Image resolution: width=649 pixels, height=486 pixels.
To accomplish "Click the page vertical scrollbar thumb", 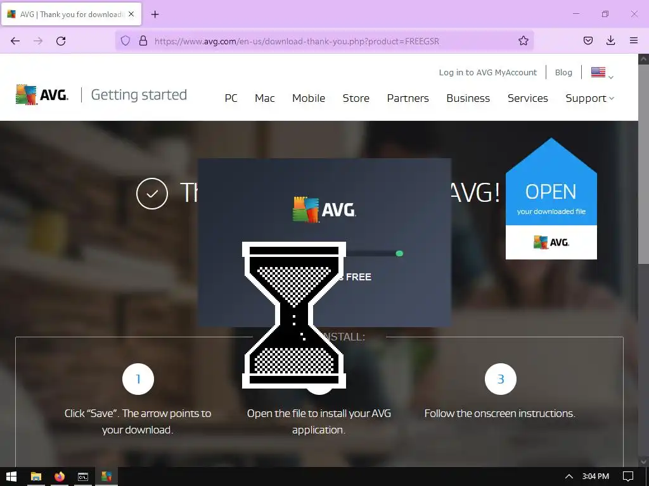I will [643, 164].
